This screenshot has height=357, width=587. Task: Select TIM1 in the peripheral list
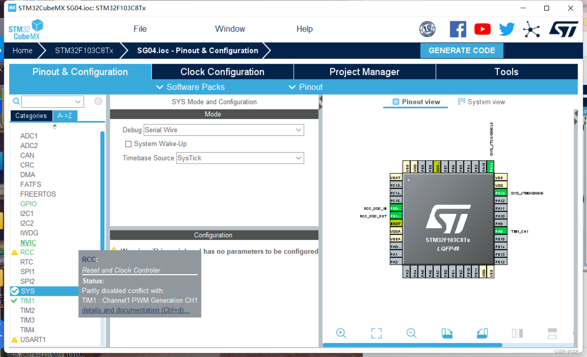pyautogui.click(x=27, y=301)
